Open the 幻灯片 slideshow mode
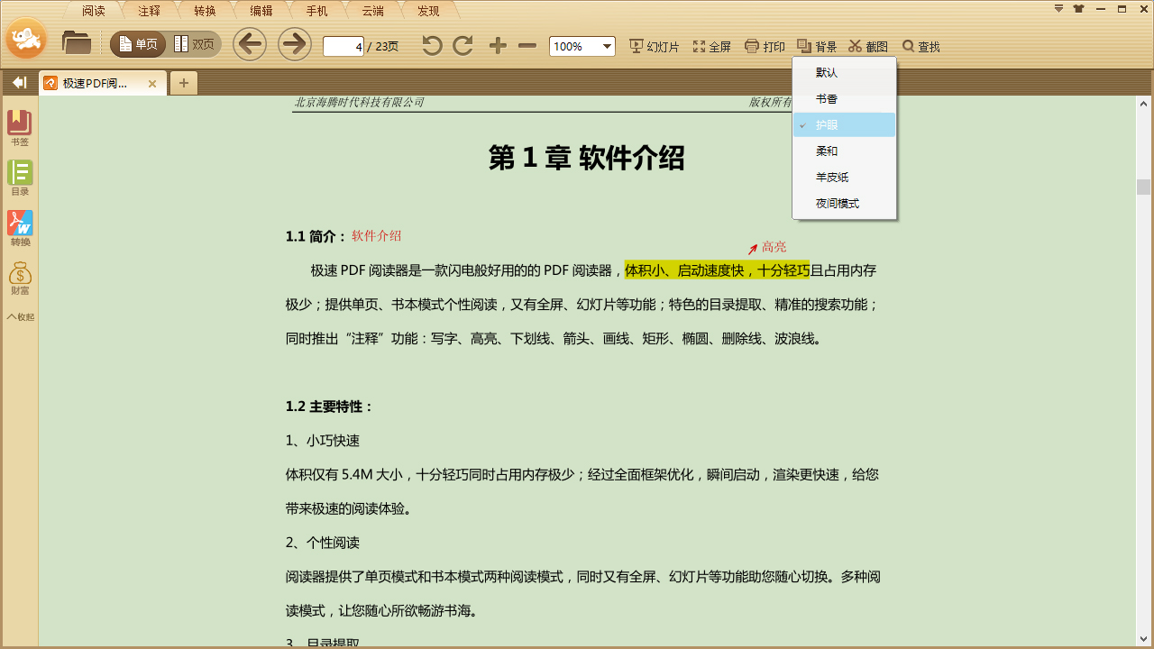 (x=653, y=46)
